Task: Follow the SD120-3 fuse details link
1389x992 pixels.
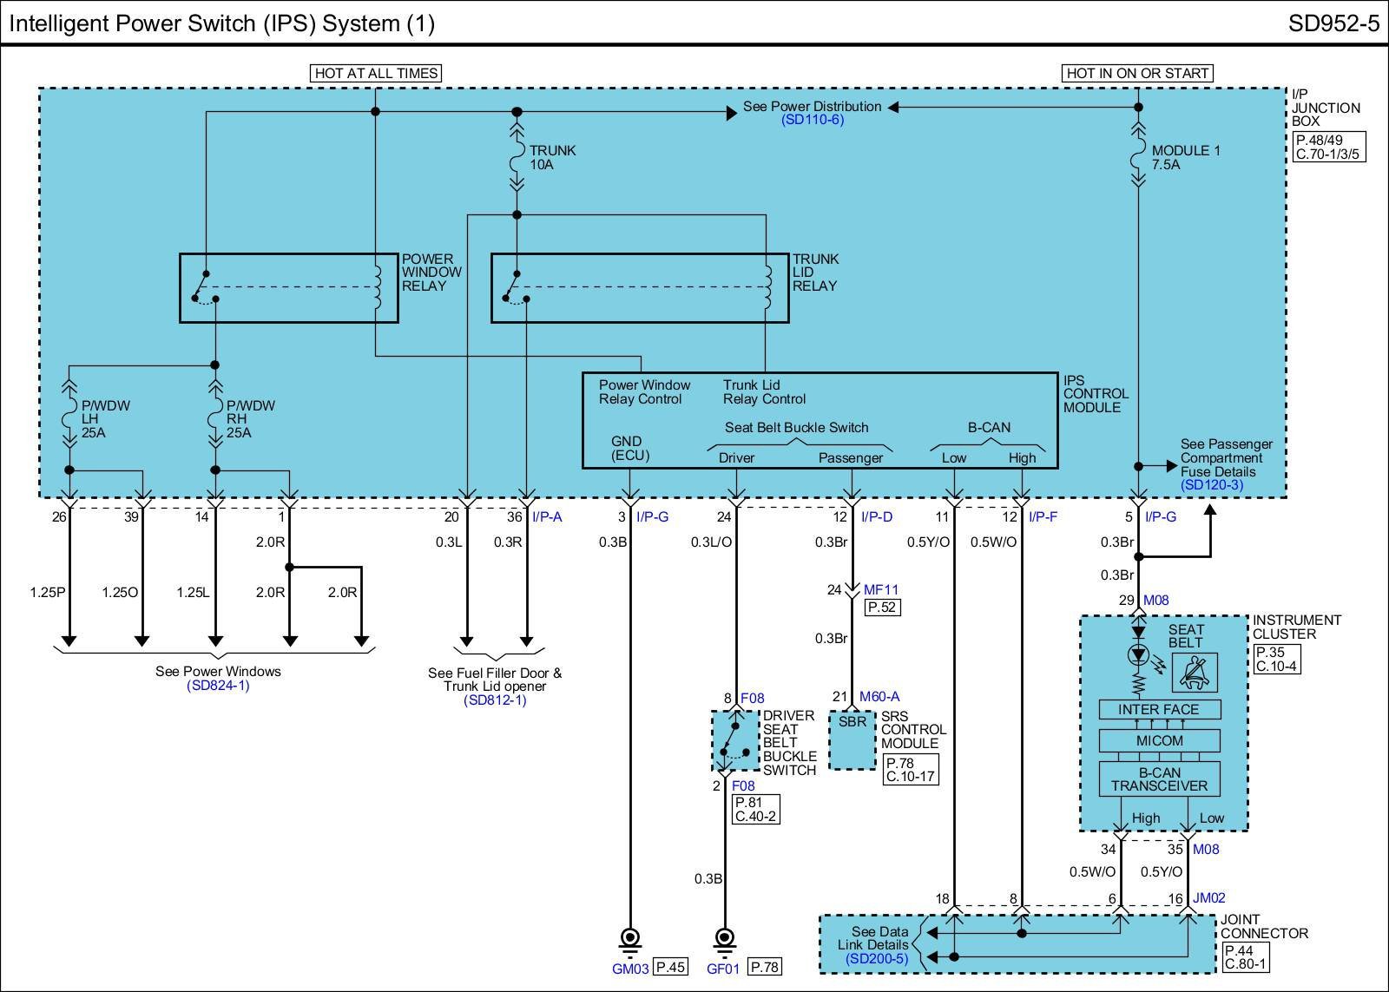Action: [1211, 485]
